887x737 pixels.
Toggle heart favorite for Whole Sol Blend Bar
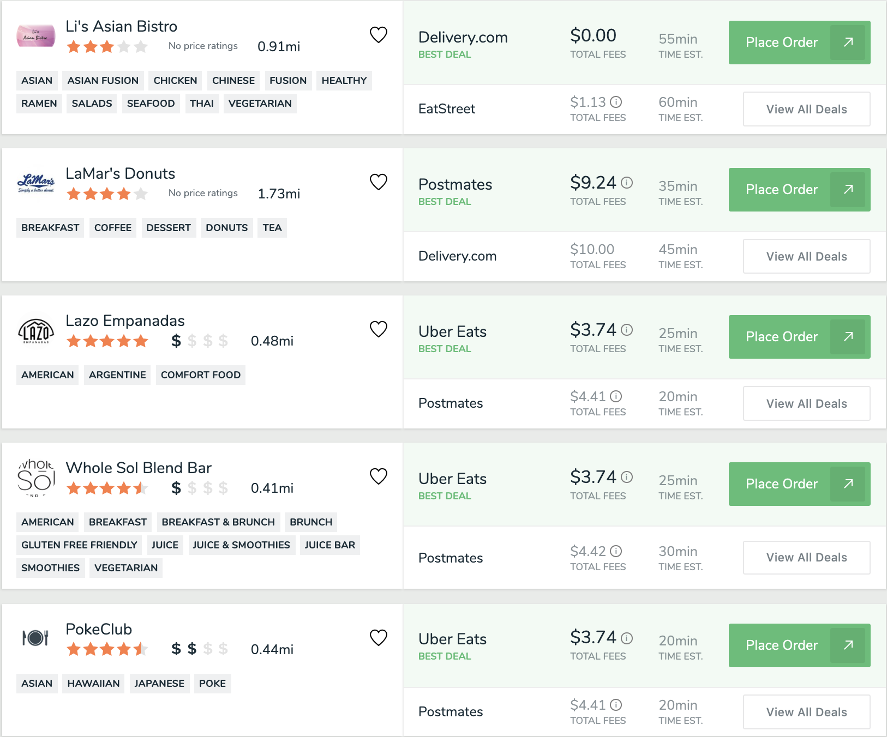(379, 476)
